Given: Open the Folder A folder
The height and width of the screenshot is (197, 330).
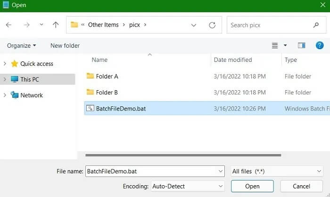Looking at the screenshot, I should click(107, 76).
